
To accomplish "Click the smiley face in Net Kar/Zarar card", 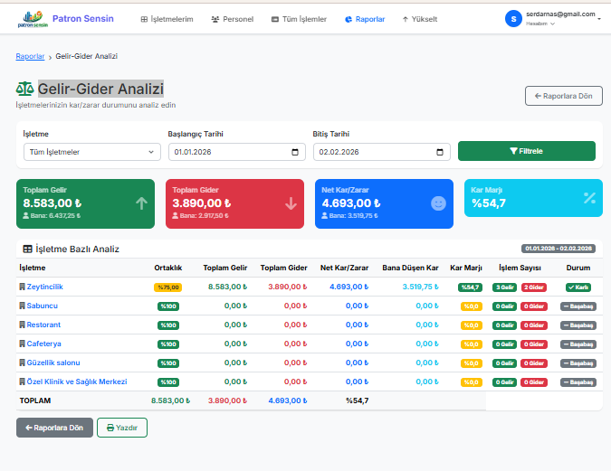I will pyautogui.click(x=438, y=203).
